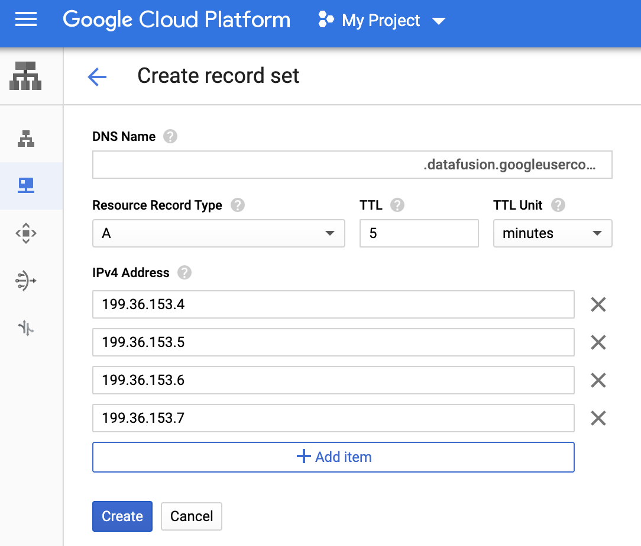This screenshot has height=546, width=641.
Task: Show help for Resource Record Type
Action: 237,205
